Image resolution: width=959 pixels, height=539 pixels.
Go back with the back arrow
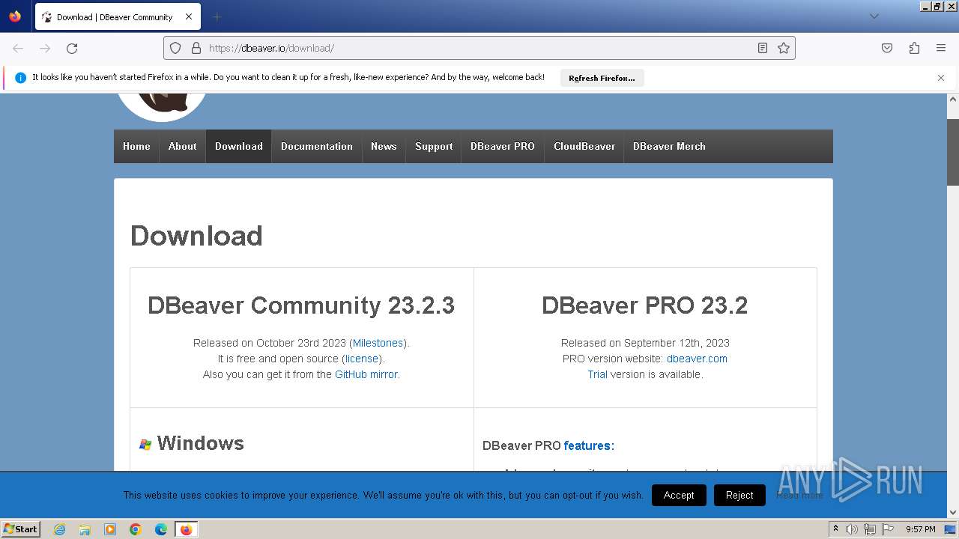point(18,48)
